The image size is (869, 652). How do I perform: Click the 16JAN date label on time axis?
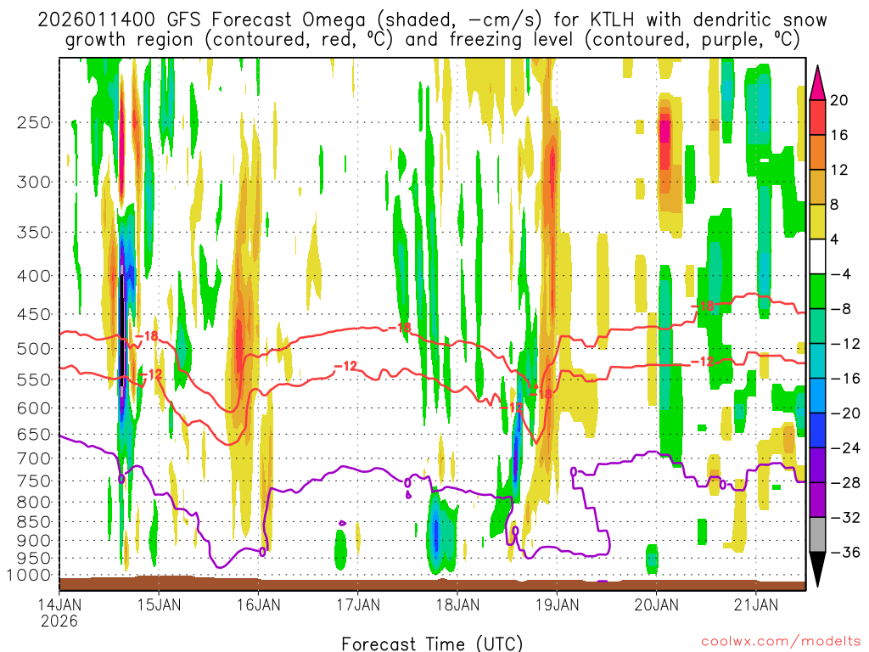tap(258, 604)
